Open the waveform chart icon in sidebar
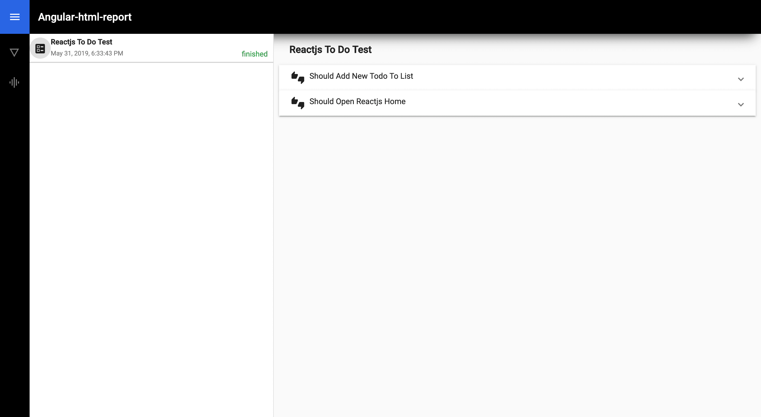This screenshot has width=761, height=417. pos(14,82)
